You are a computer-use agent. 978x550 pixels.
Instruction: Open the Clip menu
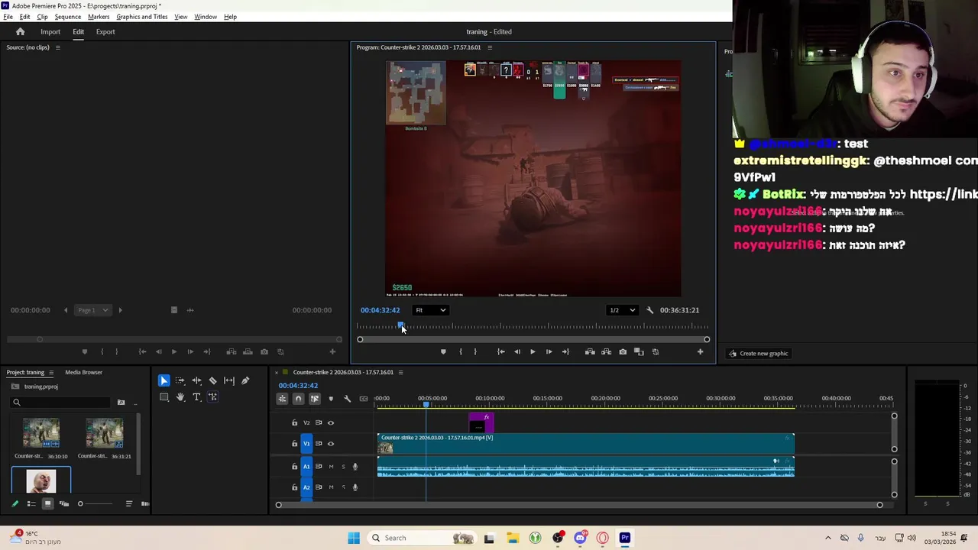(42, 17)
